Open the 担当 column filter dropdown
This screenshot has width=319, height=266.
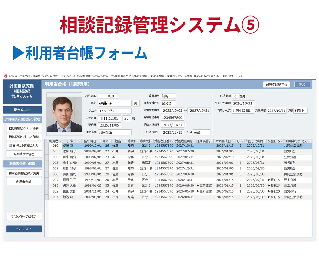[125, 141]
